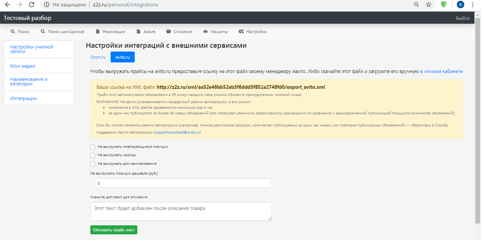Switch to the Drom.ru tab

[98, 57]
